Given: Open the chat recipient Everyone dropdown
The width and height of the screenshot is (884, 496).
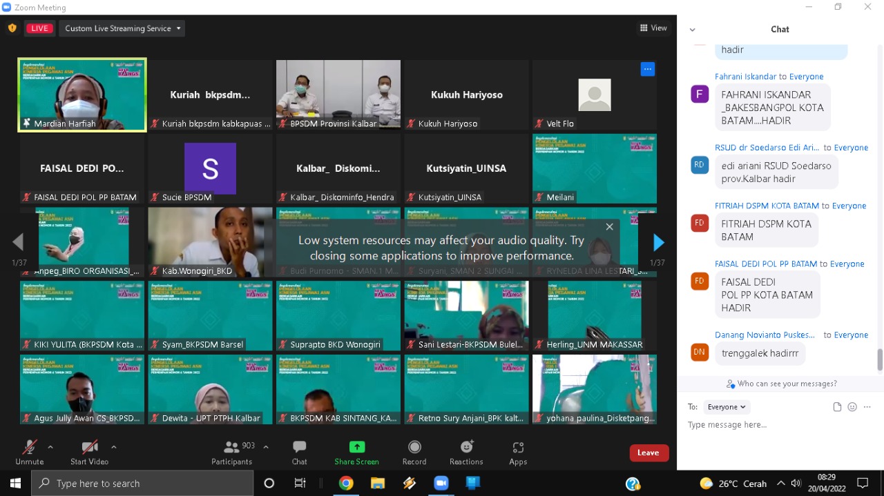Looking at the screenshot, I should [x=727, y=407].
